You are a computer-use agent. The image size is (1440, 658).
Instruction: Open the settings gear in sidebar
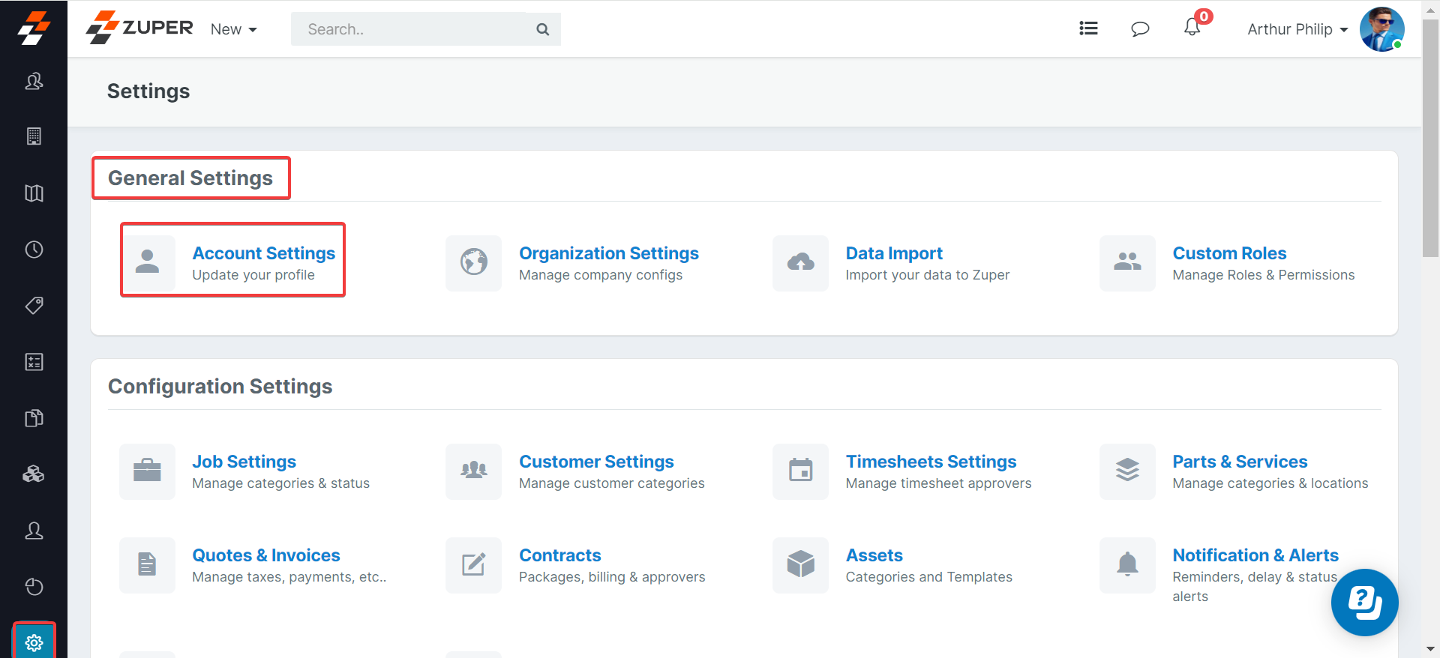point(34,642)
